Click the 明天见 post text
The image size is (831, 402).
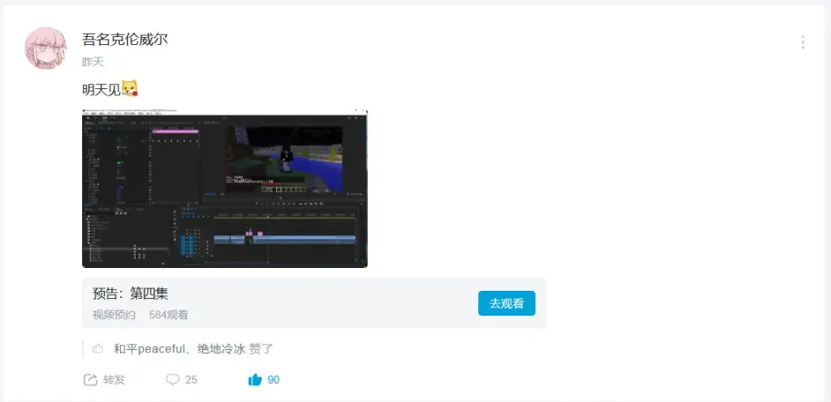click(x=101, y=89)
